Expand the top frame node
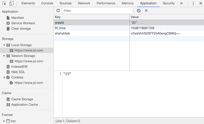The width and height of the screenshot is (204, 124). pos(4,121)
